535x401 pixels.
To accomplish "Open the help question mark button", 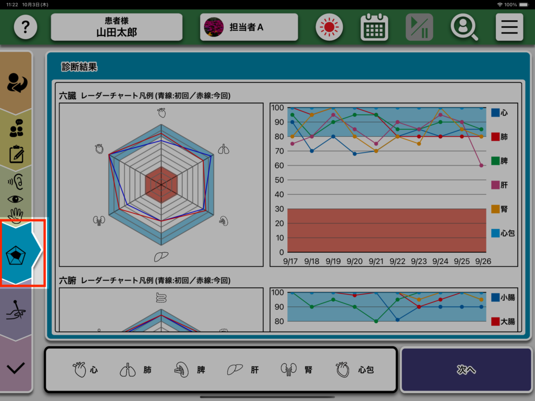I will (x=26, y=27).
